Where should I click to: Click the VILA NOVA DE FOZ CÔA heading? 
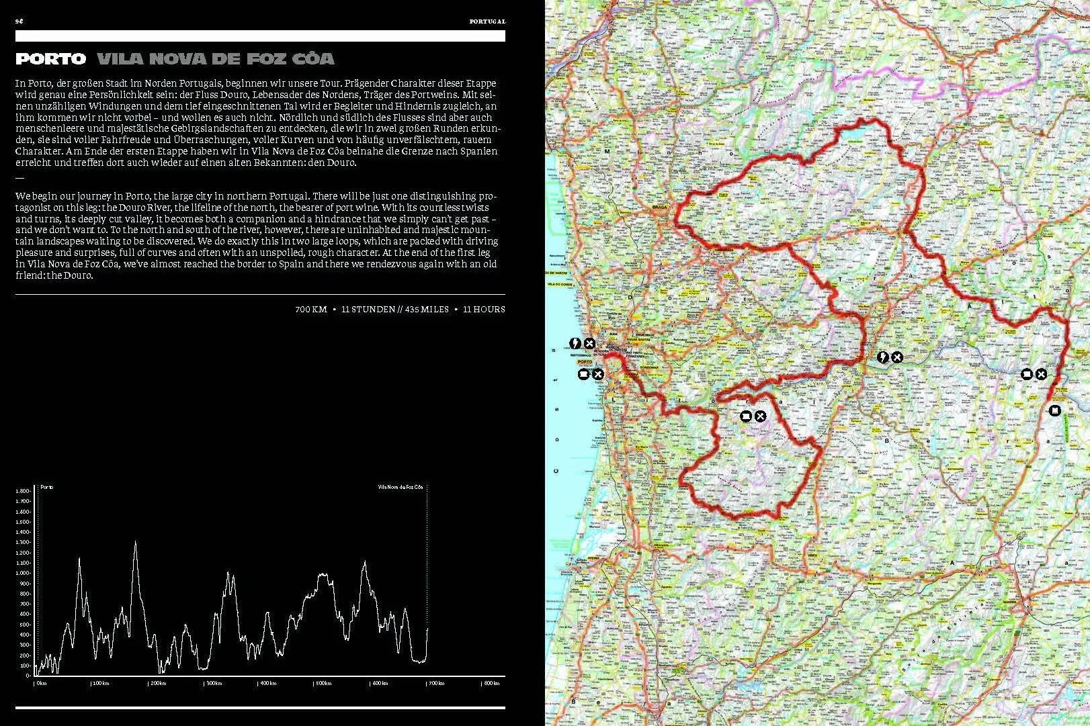(x=216, y=59)
